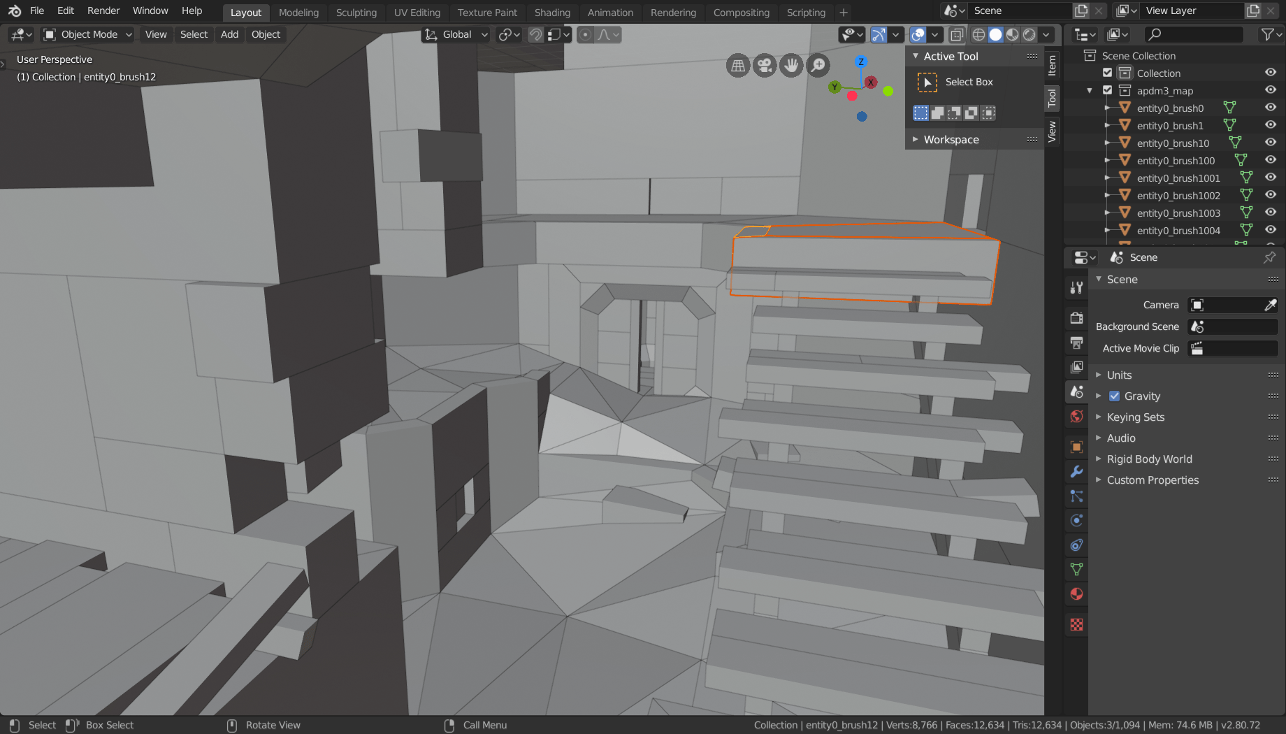Open the Render menu
The height and width of the screenshot is (734, 1286).
click(103, 10)
